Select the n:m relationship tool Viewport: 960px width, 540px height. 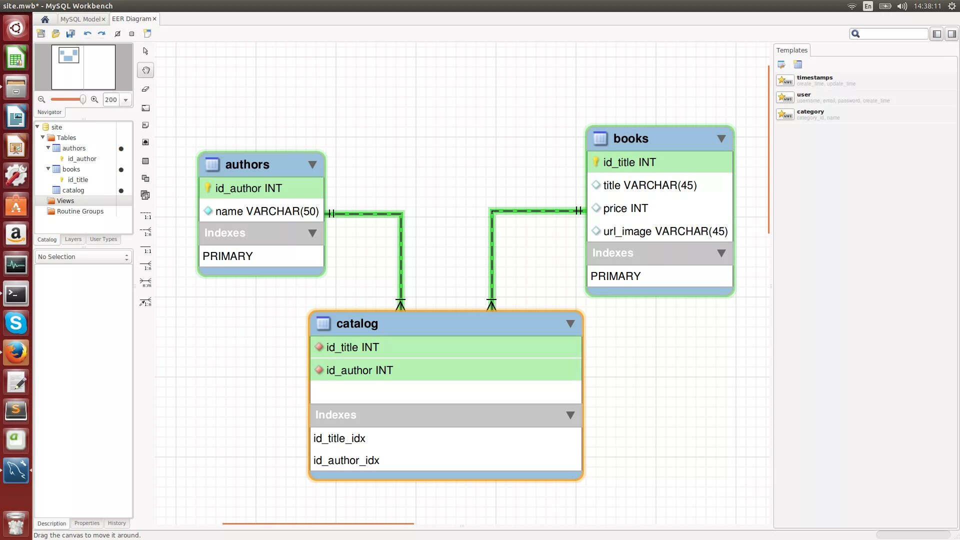(145, 283)
